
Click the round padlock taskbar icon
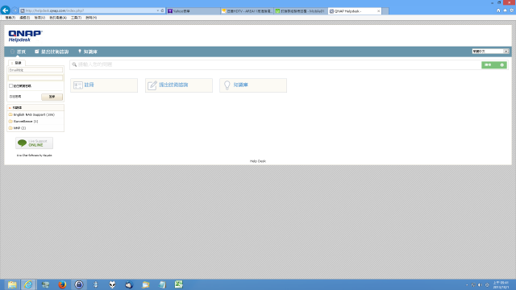coord(79,284)
